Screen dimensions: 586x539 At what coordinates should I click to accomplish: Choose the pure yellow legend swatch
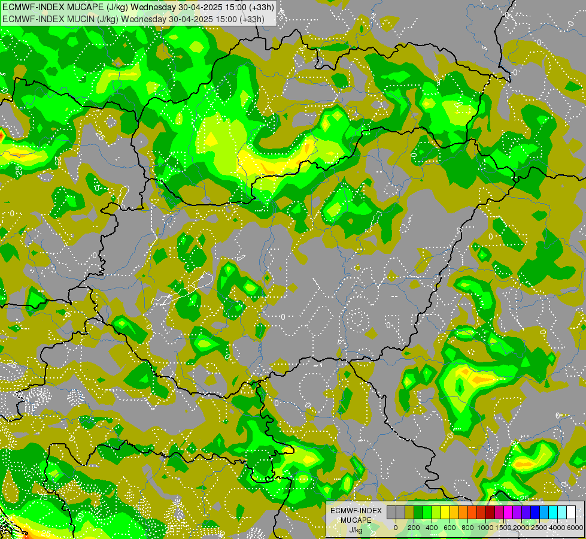[x=445, y=512]
